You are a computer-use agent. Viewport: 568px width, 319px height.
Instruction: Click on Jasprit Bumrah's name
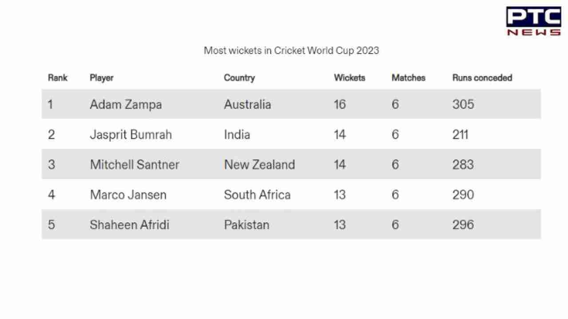[130, 135]
